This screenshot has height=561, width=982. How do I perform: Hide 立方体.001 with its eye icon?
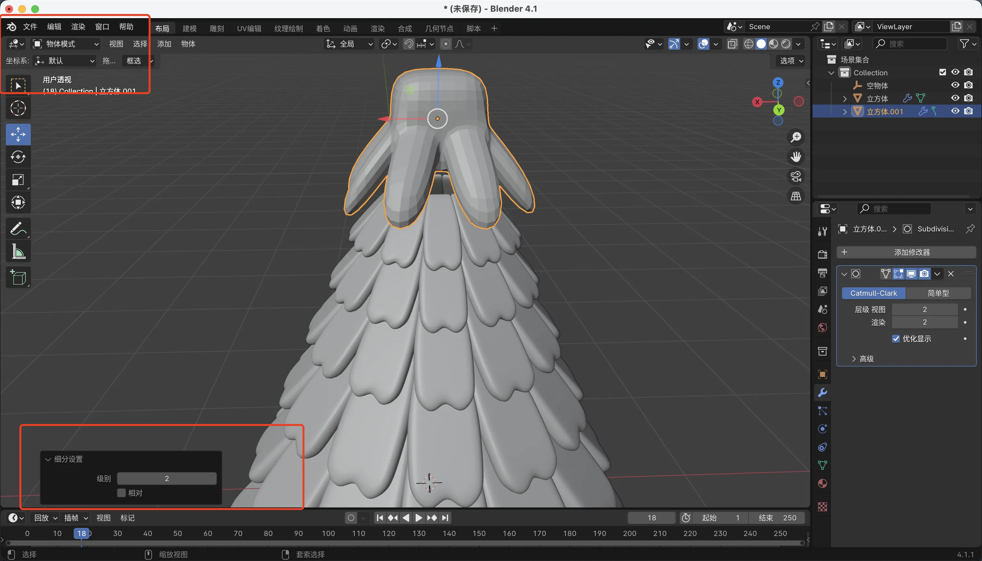955,111
